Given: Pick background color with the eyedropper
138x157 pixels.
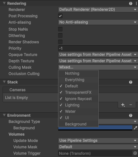Looking at the screenshot, I should coord(135,128).
